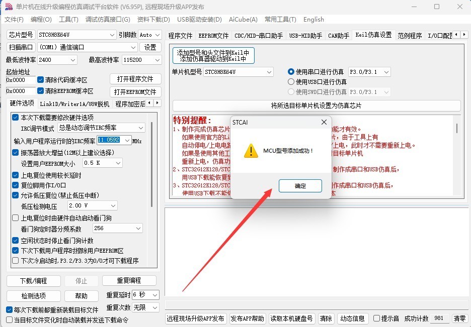Click the 打开EEPROM文件 button
The width and height of the screenshot is (471, 327).
pos(135,92)
